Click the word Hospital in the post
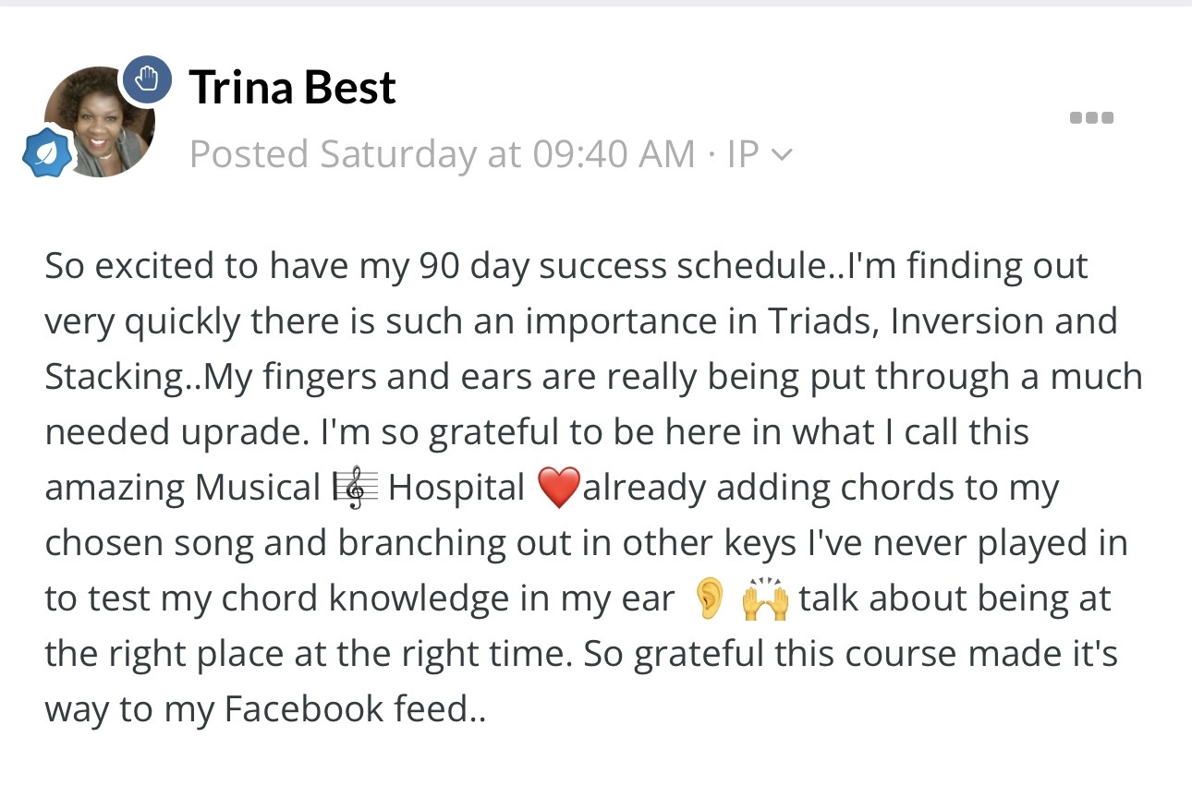1192x810 pixels. [x=456, y=488]
